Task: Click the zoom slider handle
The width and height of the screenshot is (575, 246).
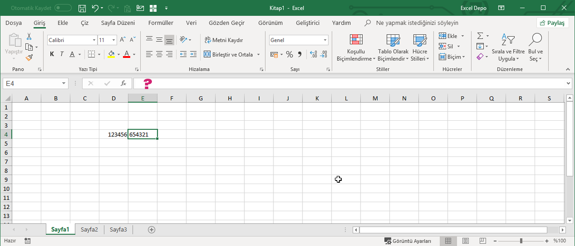Action: 521,241
